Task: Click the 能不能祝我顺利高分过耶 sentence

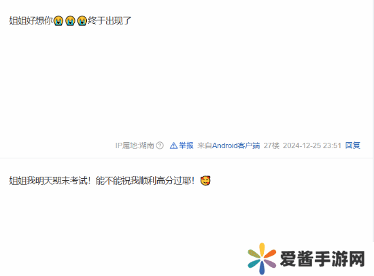Action: coord(145,181)
